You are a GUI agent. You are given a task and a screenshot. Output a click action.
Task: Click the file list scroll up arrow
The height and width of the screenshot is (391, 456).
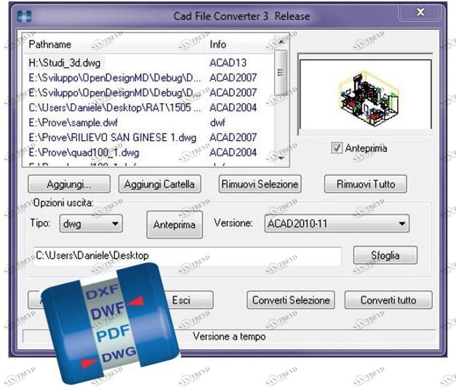click(x=281, y=42)
